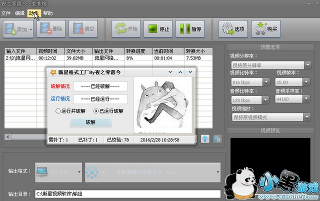Image resolution: width=320 pixels, height=201 pixels.
Task: Expand the 视频缩放 dropdown
Action: click(307, 117)
